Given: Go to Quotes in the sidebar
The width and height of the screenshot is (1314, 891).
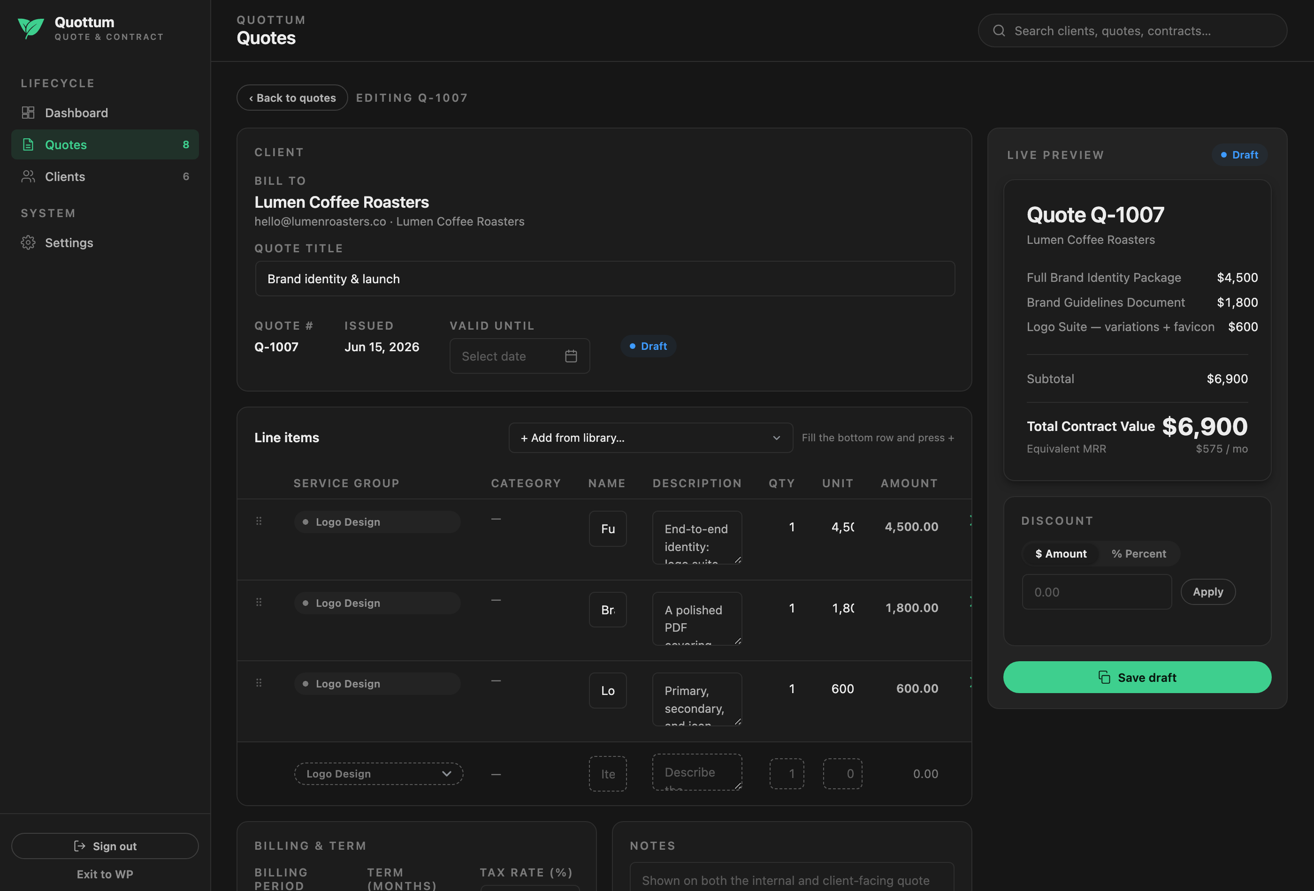Looking at the screenshot, I should [x=105, y=144].
